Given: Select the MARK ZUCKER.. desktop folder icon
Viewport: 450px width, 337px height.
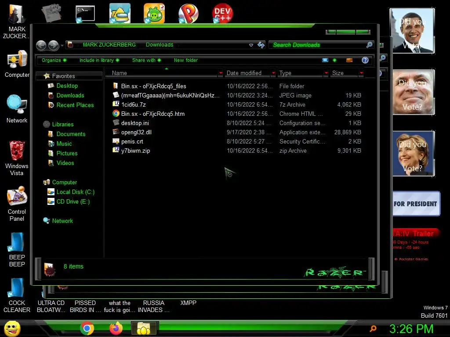Looking at the screenshot, I should pos(16,21).
